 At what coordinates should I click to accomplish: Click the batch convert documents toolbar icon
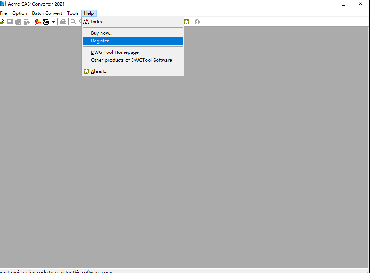coord(46,22)
